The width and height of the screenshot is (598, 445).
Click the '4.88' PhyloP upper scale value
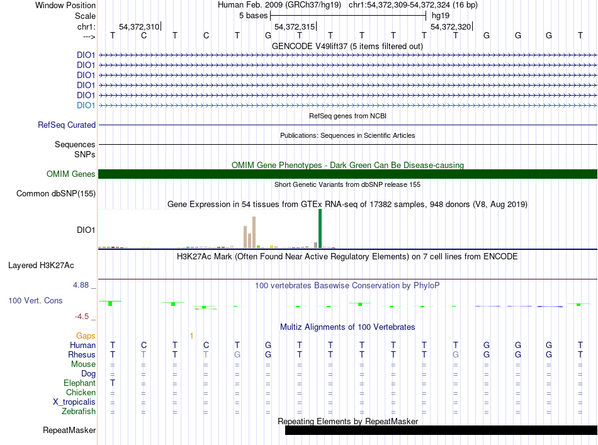tap(81, 285)
